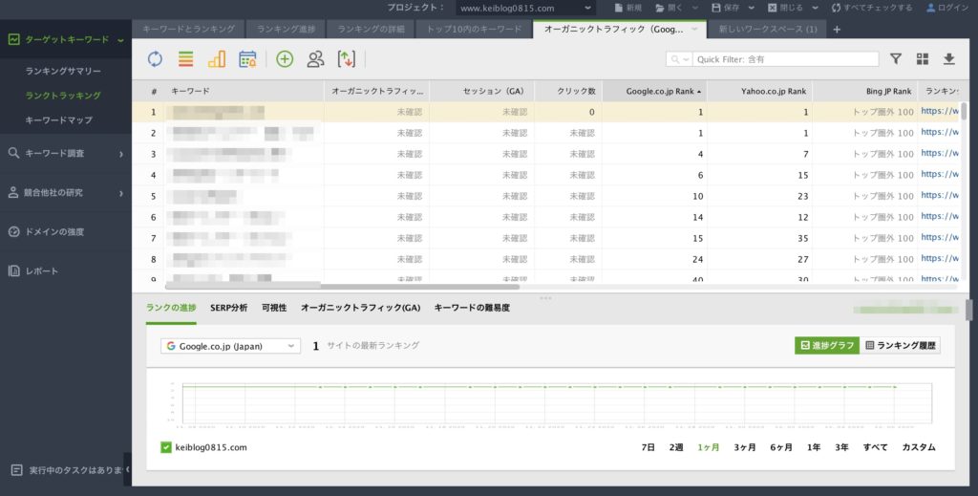Select the 6ヶ月 time range
This screenshot has width=978, height=496.
tap(781, 447)
